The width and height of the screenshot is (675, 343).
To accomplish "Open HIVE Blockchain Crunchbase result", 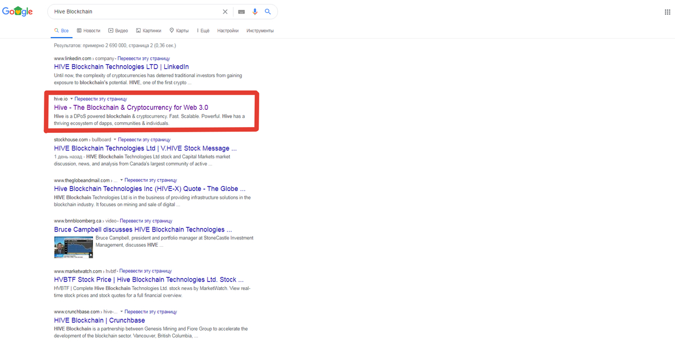I will [x=100, y=320].
